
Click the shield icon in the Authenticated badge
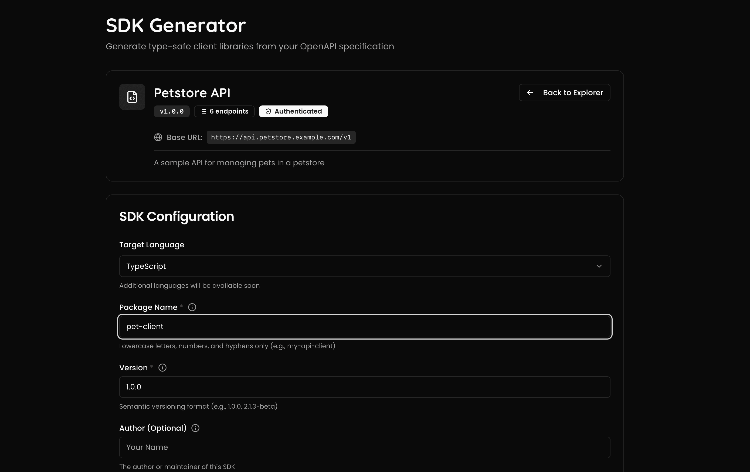(x=268, y=111)
